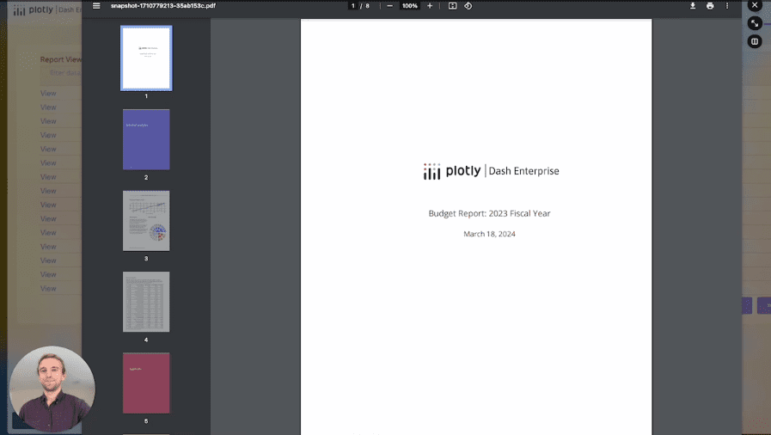771x435 pixels.
Task: Jump to page 3 chart thumbnail
Action: point(146,221)
